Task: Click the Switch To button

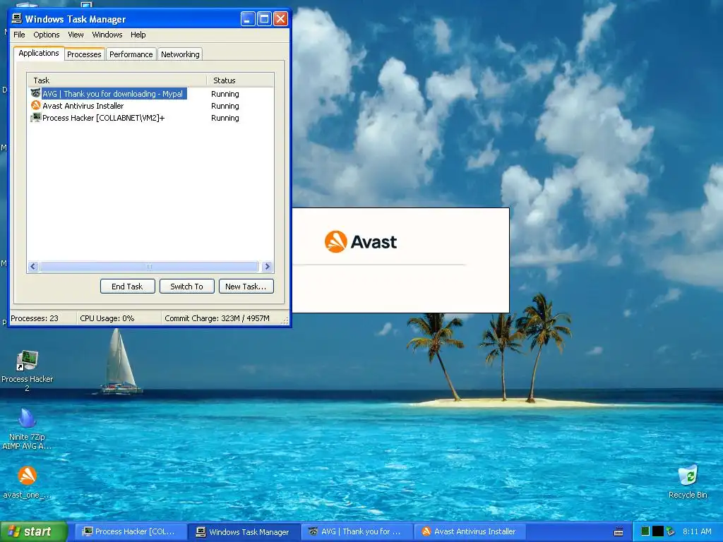Action: (186, 287)
